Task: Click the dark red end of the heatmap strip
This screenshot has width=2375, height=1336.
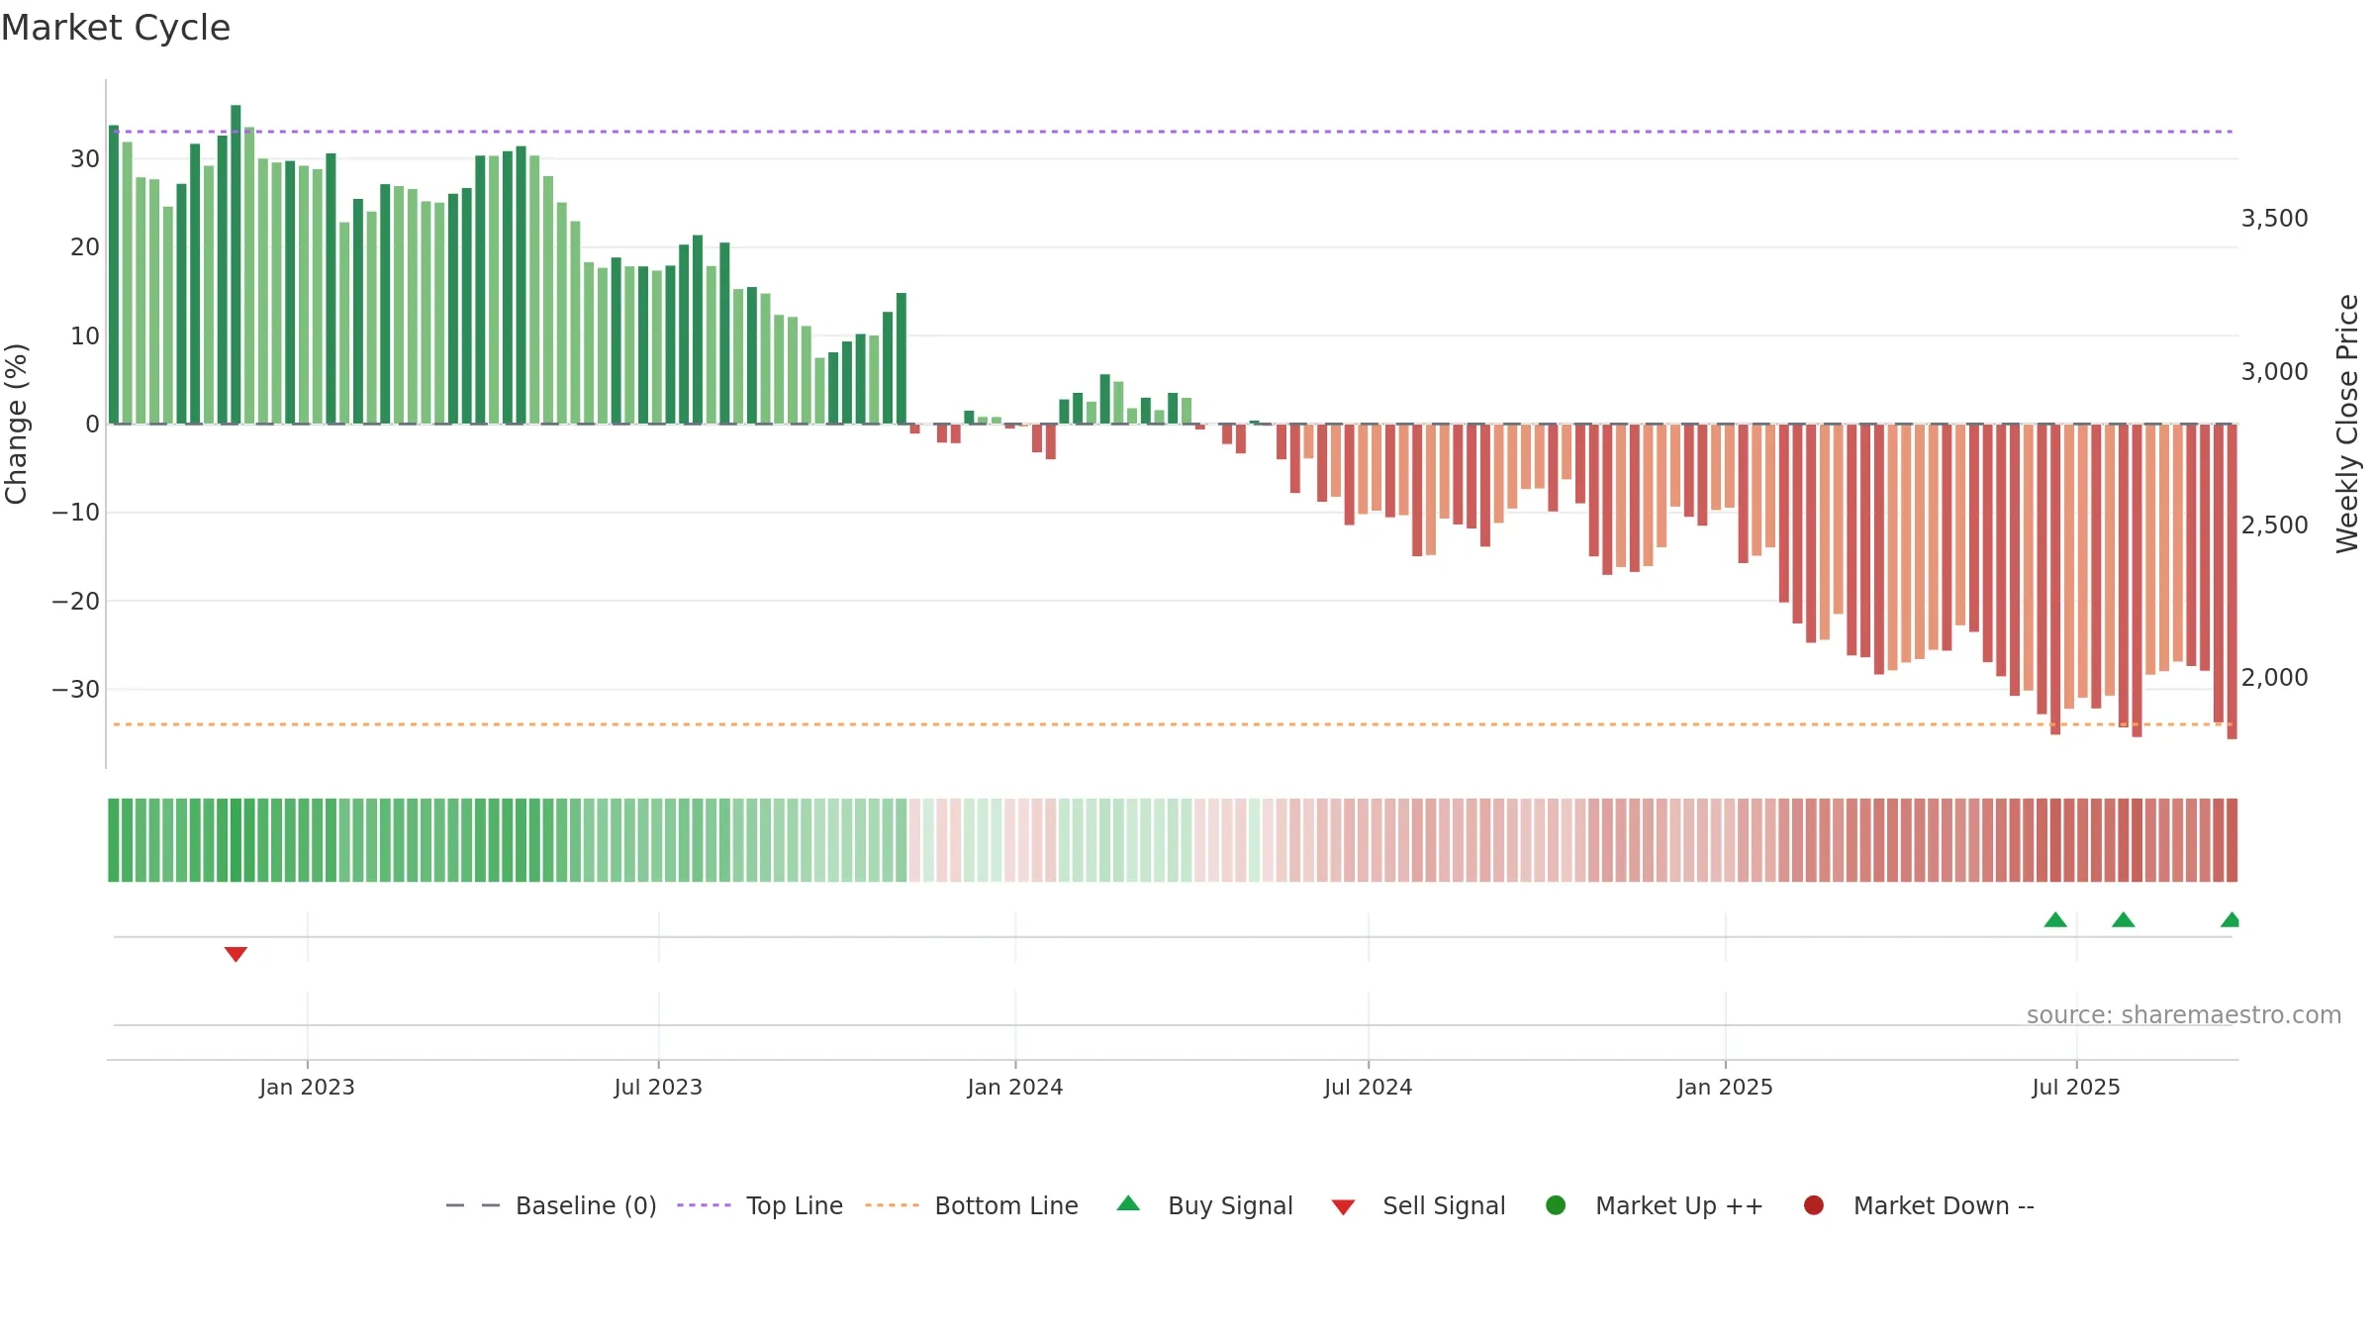Action: click(2232, 840)
